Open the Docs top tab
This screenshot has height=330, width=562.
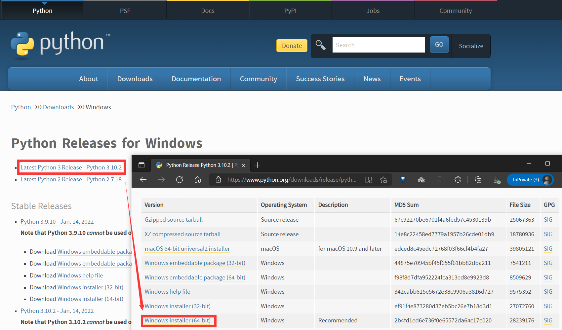click(x=208, y=11)
